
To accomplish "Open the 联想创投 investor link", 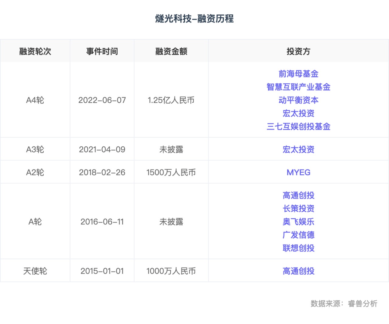I will [298, 248].
